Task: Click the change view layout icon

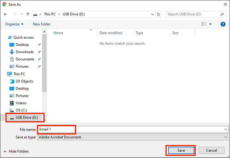Action: pos(204,24)
